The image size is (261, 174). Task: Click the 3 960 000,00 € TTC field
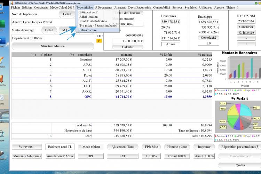128,41
